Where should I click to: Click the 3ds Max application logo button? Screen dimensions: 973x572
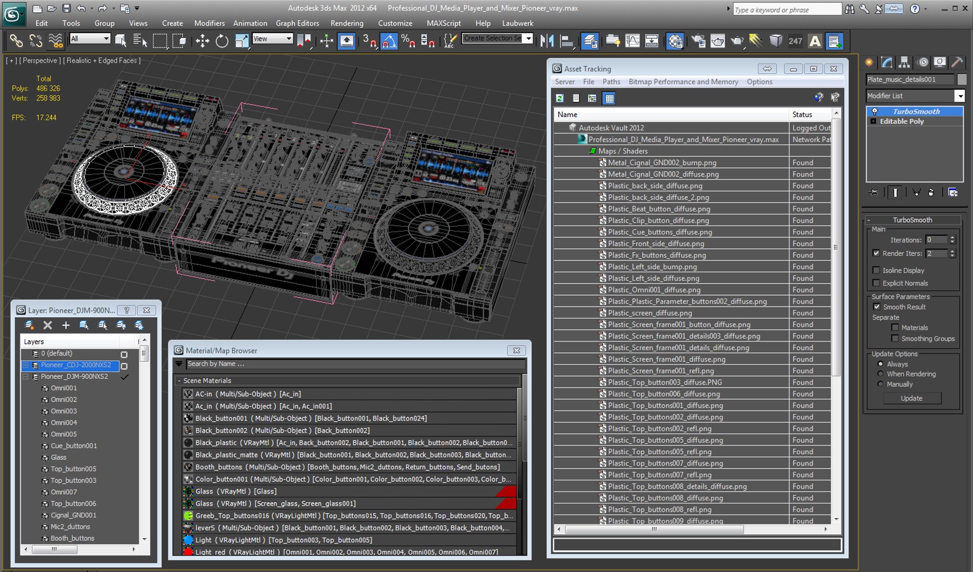click(14, 14)
